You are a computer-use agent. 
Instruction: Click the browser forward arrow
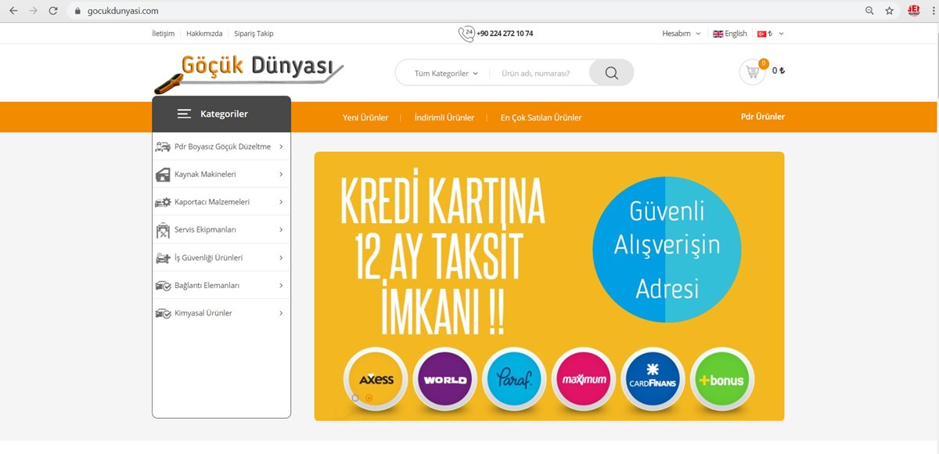[x=33, y=11]
